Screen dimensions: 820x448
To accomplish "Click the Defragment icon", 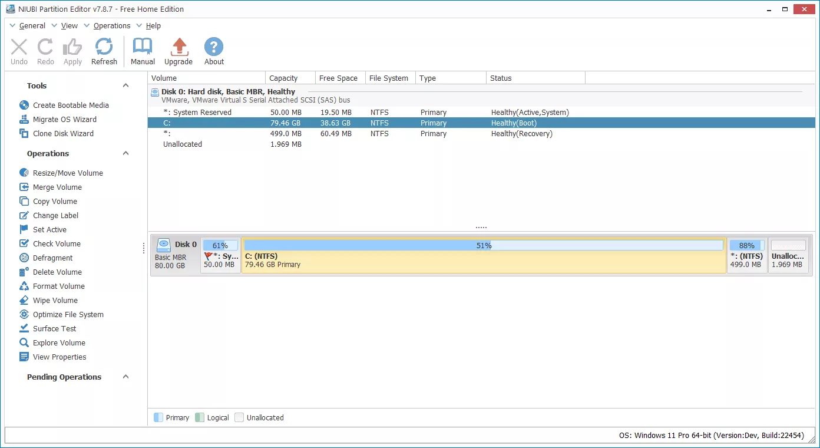I will tap(24, 258).
